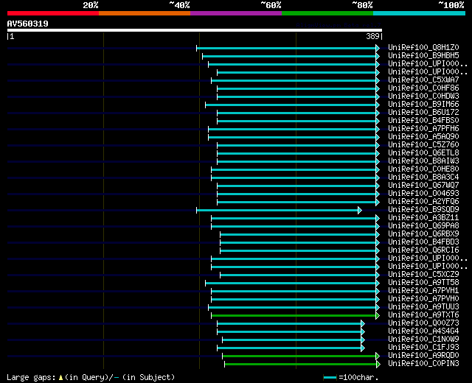Click the purple ~60% identity legend segment
The height and width of the screenshot is (383, 472).
coord(236,13)
